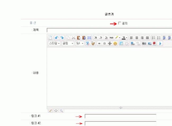Click the 링크 #1 input field
The width and height of the screenshot is (172, 126).
pyautogui.click(x=121, y=116)
